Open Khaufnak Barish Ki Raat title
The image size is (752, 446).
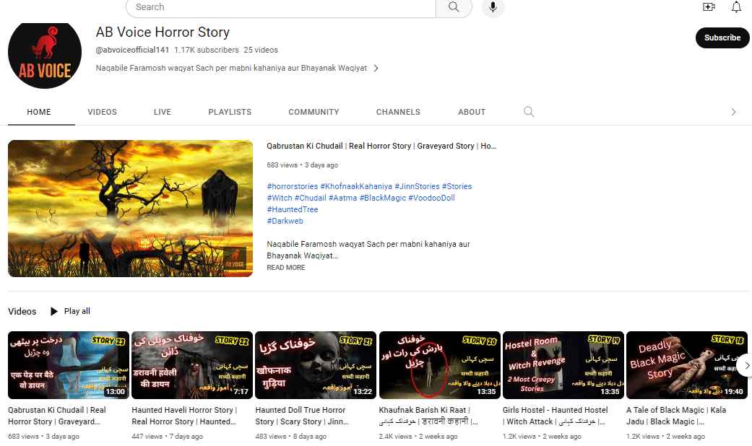tap(429, 416)
